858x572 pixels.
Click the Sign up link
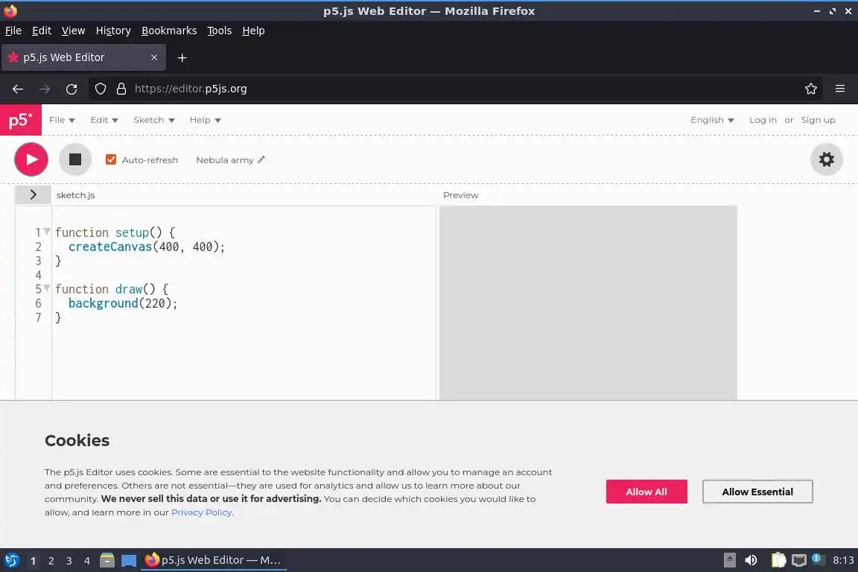(x=818, y=120)
